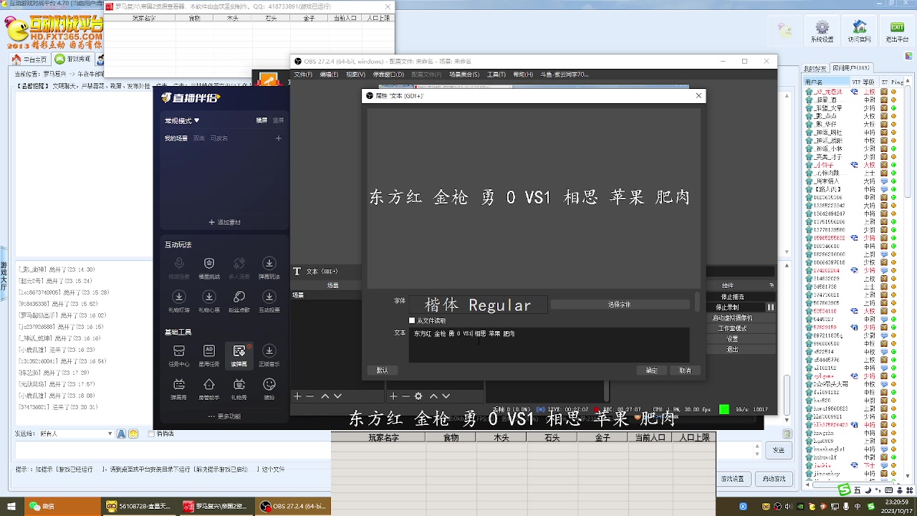This screenshot has width=917, height=516.
Task: Confirm the dialog with the 确定 button
Action: [x=651, y=370]
